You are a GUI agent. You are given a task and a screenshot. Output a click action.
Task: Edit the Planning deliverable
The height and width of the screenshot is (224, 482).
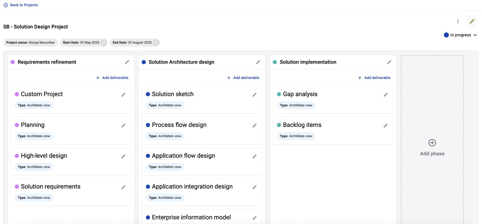[x=123, y=126]
